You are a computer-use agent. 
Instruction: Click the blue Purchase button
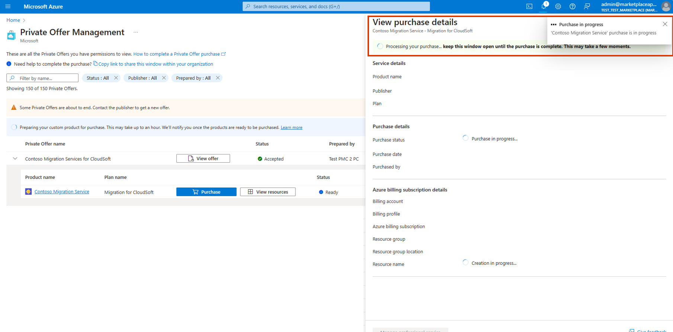(x=206, y=192)
